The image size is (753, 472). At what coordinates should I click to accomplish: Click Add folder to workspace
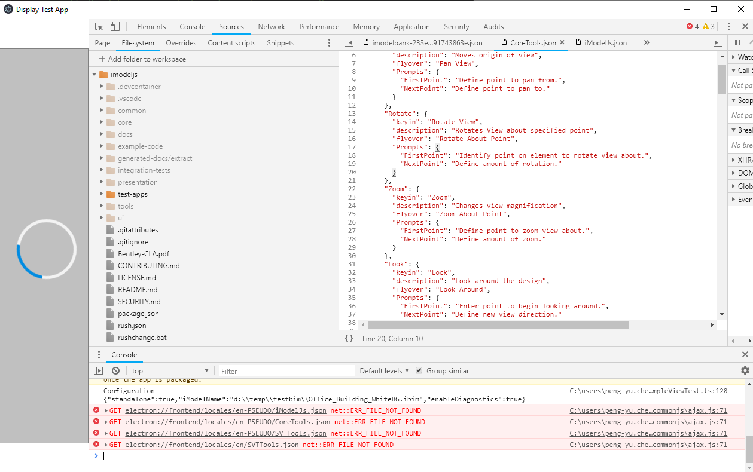tap(142, 59)
